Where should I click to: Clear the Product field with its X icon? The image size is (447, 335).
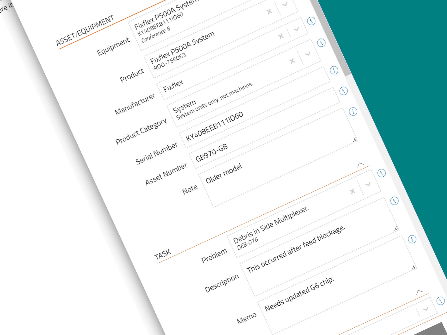tap(269, 11)
